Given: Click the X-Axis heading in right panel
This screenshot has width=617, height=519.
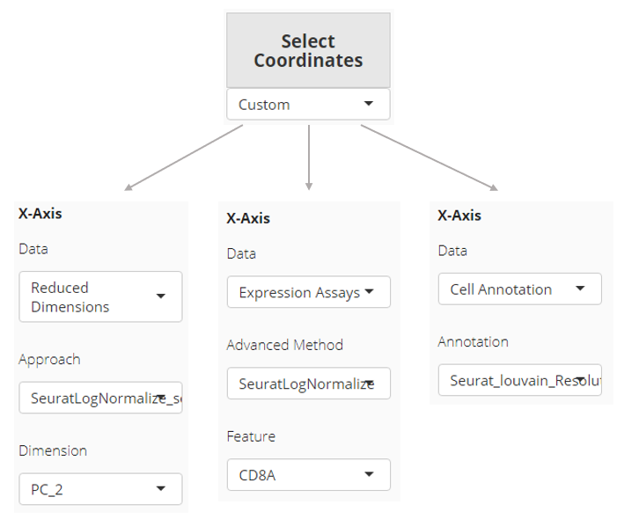Looking at the screenshot, I should pos(459,215).
